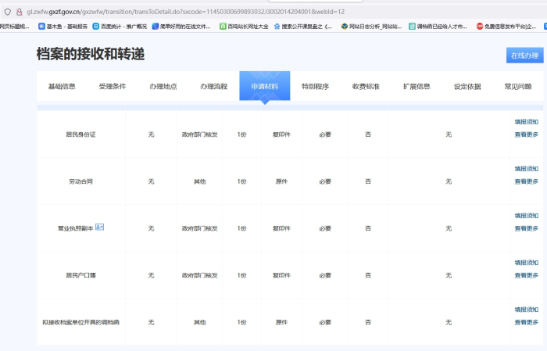The width and height of the screenshot is (547, 351).
Task: Open the 扩展信息 tab
Action: pos(417,86)
